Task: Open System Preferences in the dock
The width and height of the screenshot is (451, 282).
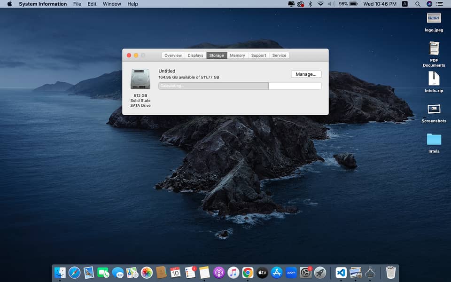Action: click(x=305, y=272)
